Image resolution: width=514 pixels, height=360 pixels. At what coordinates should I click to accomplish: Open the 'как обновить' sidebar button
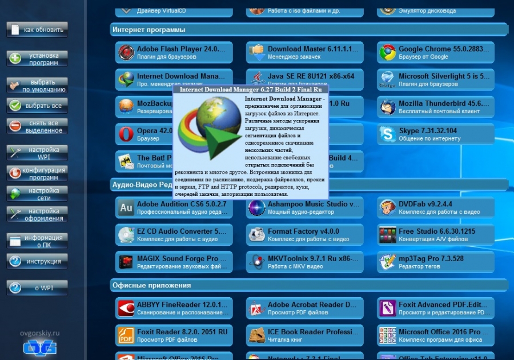pos(37,30)
